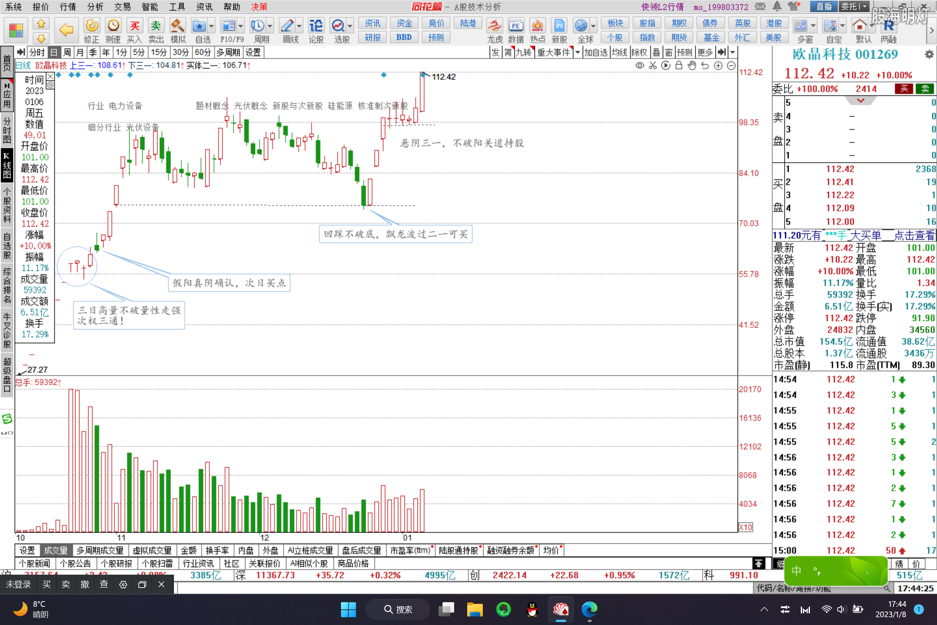Image resolution: width=937 pixels, height=625 pixels.
Task: Switch chart to 周 weekly period
Action: (x=67, y=53)
